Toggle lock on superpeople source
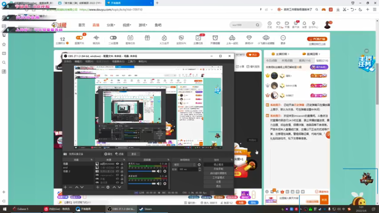The image size is (379, 213). (122, 175)
